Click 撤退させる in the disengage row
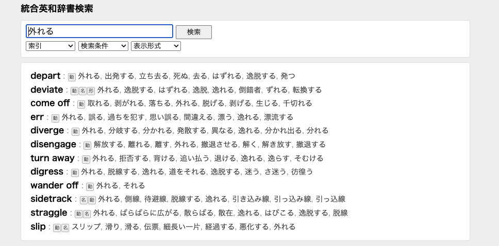 (219, 144)
